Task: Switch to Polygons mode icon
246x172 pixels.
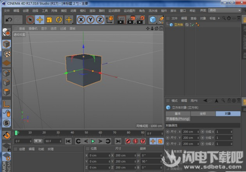Action: (x=6, y=92)
